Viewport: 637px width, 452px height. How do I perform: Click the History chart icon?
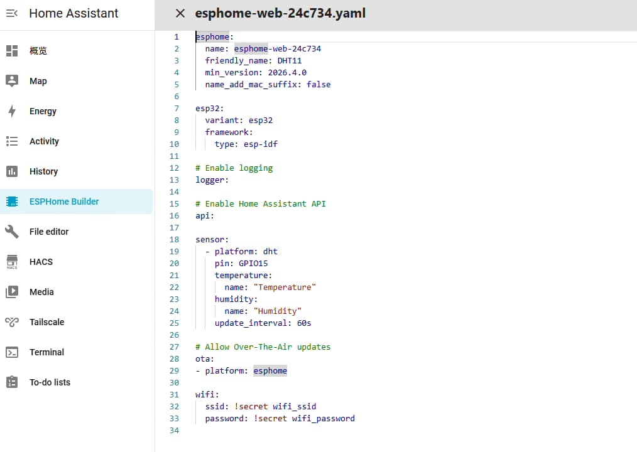[12, 171]
